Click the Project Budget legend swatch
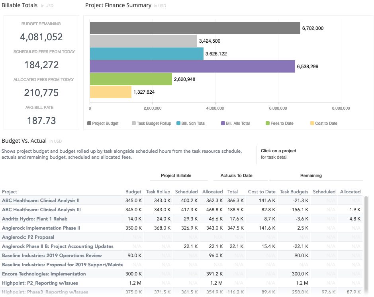Screen dimensions: 374x297 coord(89,123)
